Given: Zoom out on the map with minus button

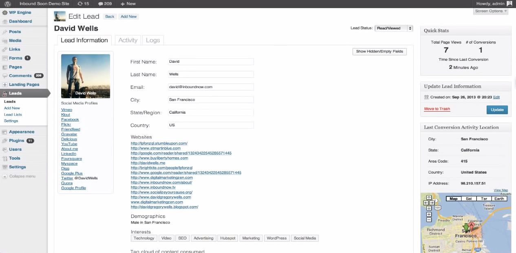Looking at the screenshot, I should point(429,220).
